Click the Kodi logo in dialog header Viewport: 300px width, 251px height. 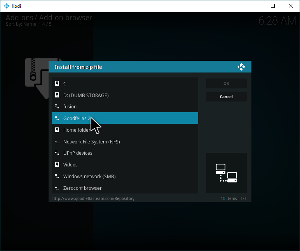point(241,67)
